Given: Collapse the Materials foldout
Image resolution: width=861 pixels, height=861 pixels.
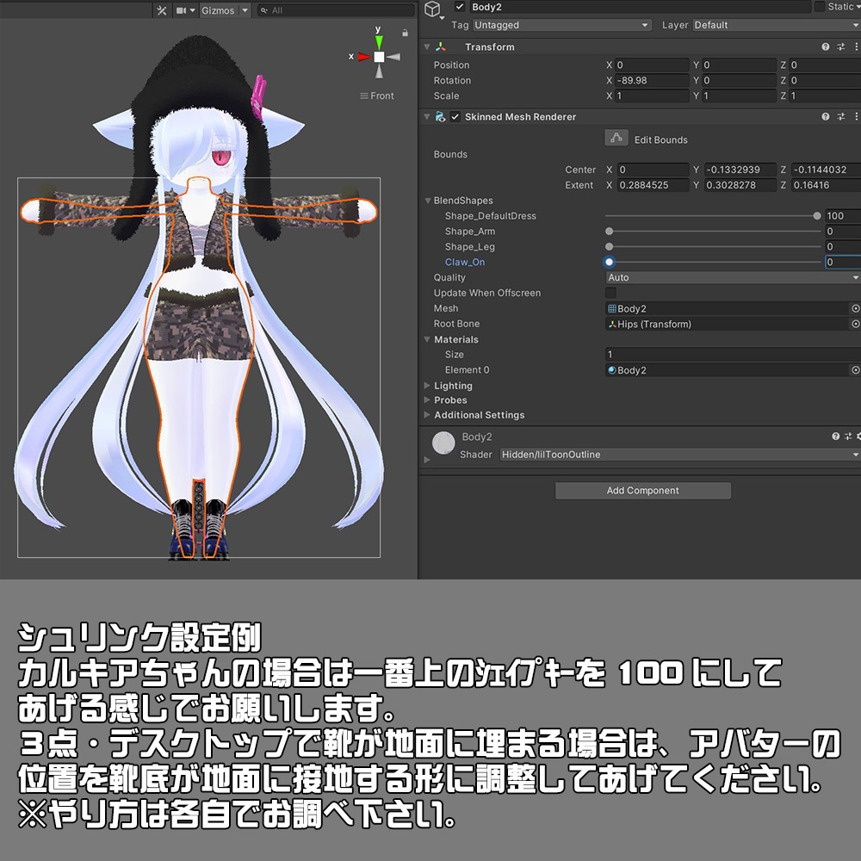Looking at the screenshot, I should [x=427, y=339].
